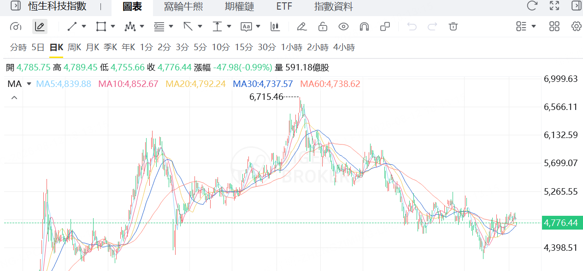Viewport: 583px width, 271px height.
Task: Select the 周K timeframe
Action: tap(74, 47)
